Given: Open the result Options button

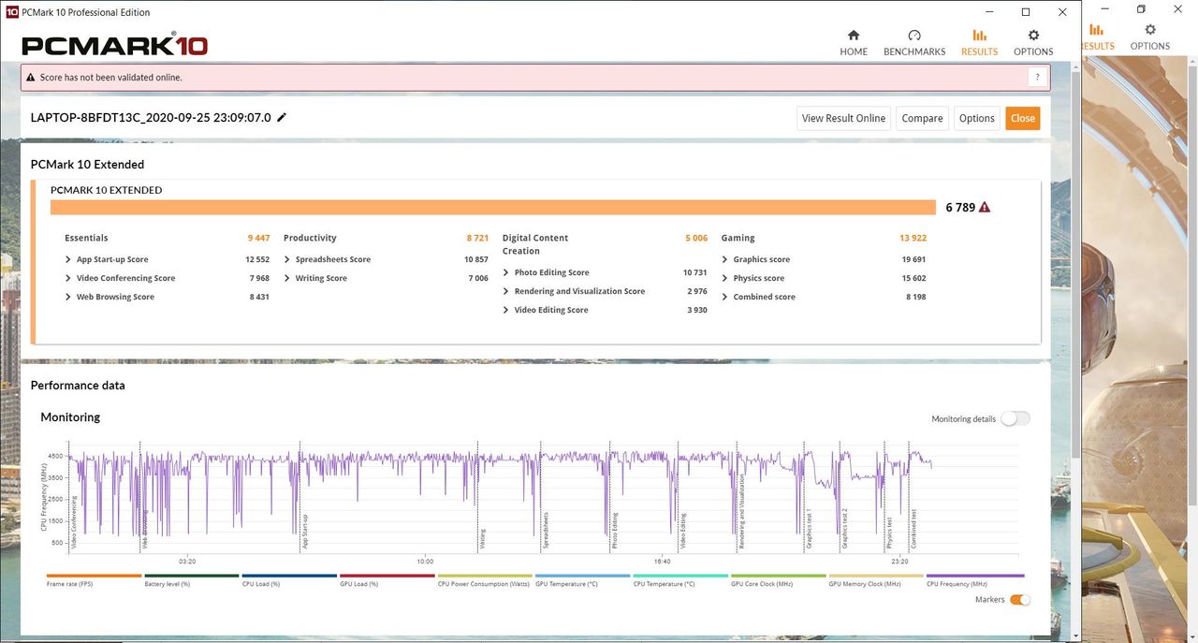Looking at the screenshot, I should (x=976, y=118).
